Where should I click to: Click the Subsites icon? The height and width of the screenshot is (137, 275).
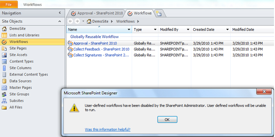[x=4, y=101]
